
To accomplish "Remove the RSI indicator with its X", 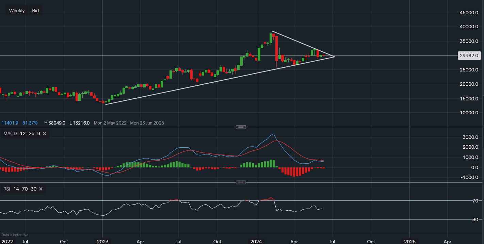I will [x=41, y=189].
